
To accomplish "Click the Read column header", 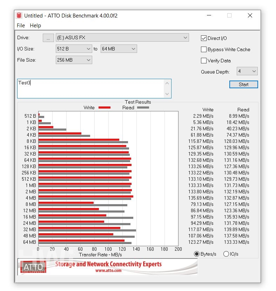I will pos(243,110).
